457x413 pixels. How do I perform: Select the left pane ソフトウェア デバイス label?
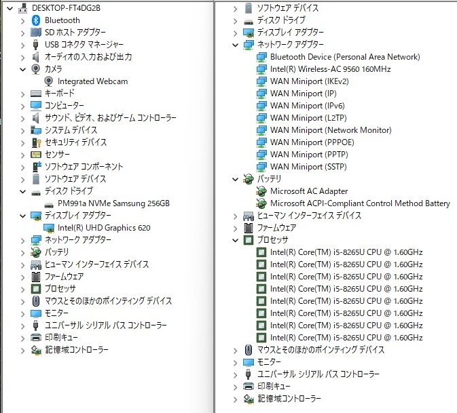click(75, 178)
